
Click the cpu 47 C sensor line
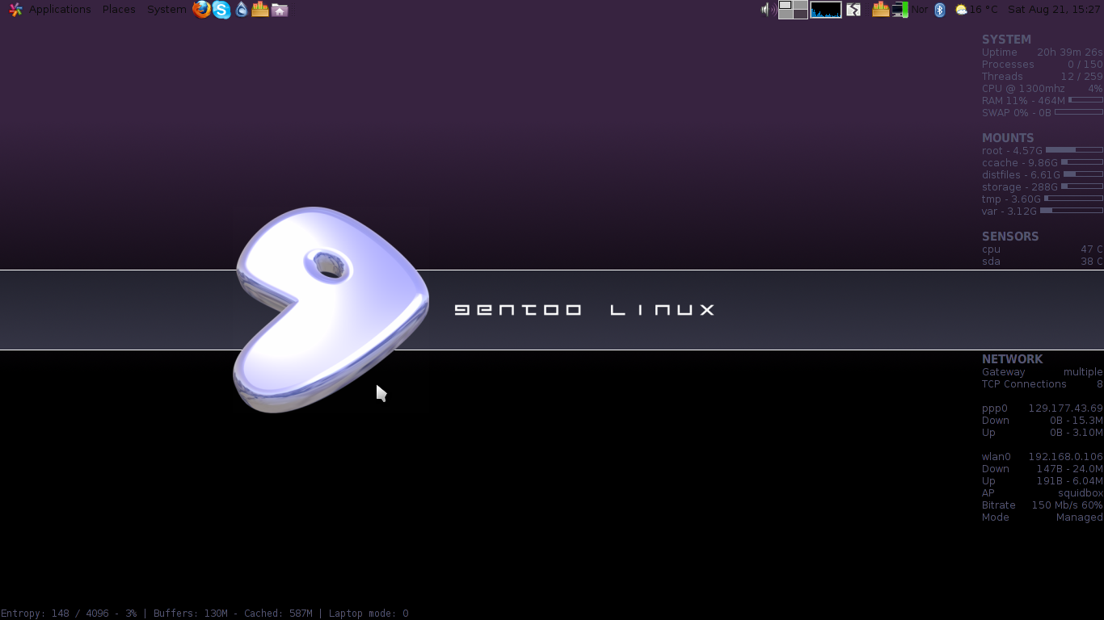[1043, 249]
